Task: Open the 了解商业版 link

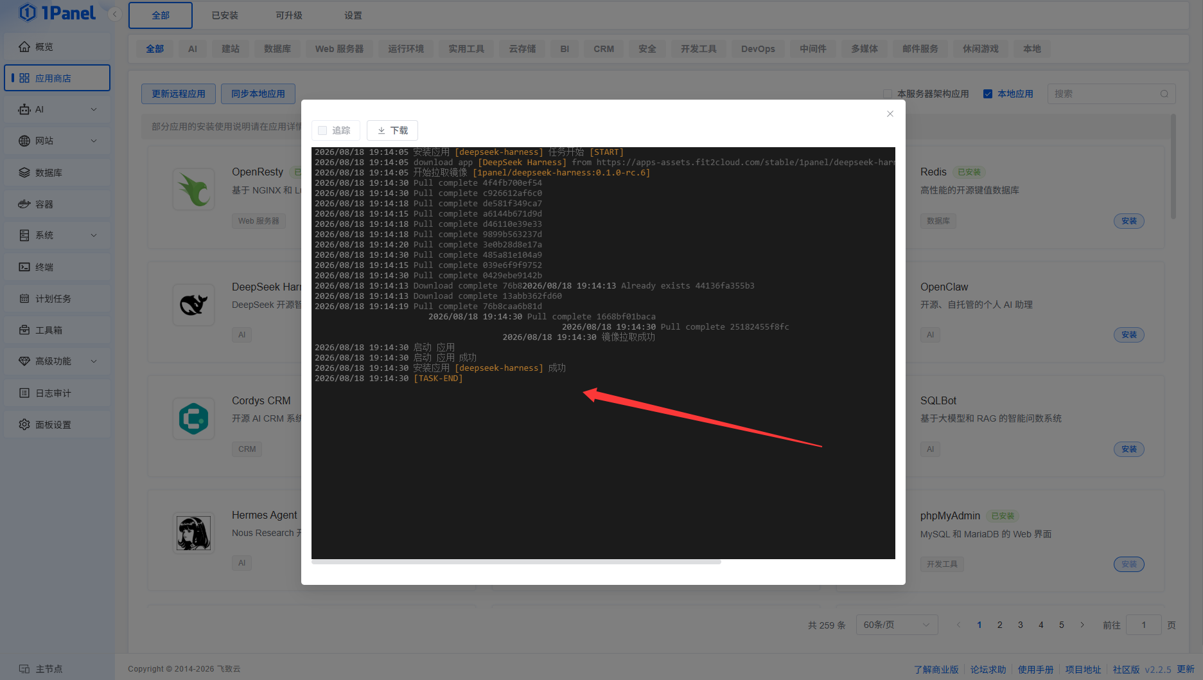Action: pos(936,670)
